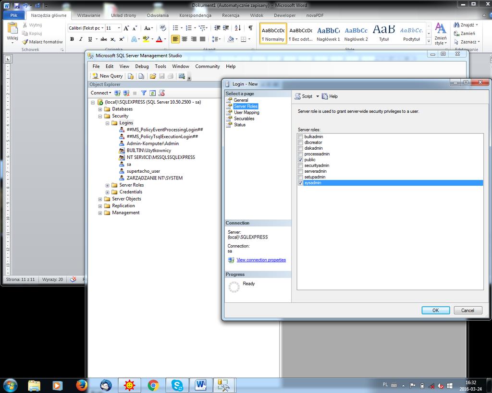Click the text highlight color yellow swatch
This screenshot has height=393, width=492.
coord(146,39)
